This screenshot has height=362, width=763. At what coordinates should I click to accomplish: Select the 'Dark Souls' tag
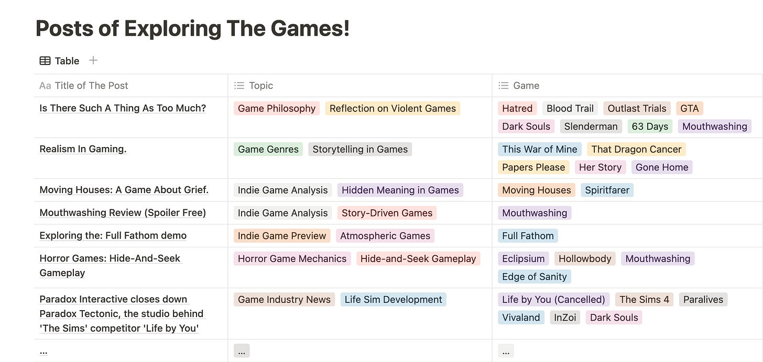pyautogui.click(x=526, y=126)
